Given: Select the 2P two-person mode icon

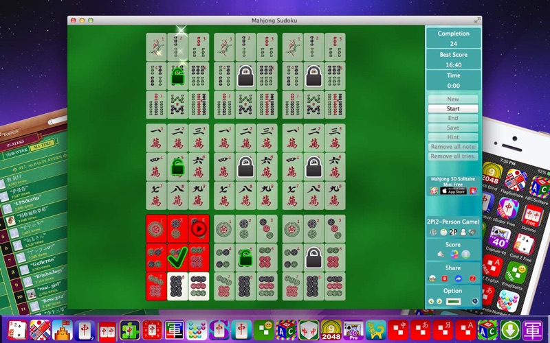Looking at the screenshot, I should (453, 233).
